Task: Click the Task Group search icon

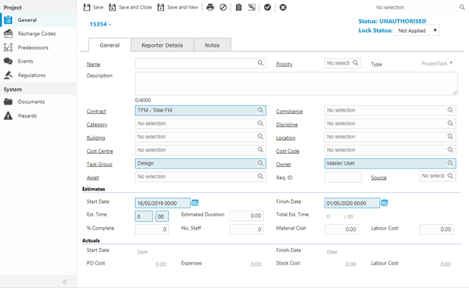Action: (260, 163)
